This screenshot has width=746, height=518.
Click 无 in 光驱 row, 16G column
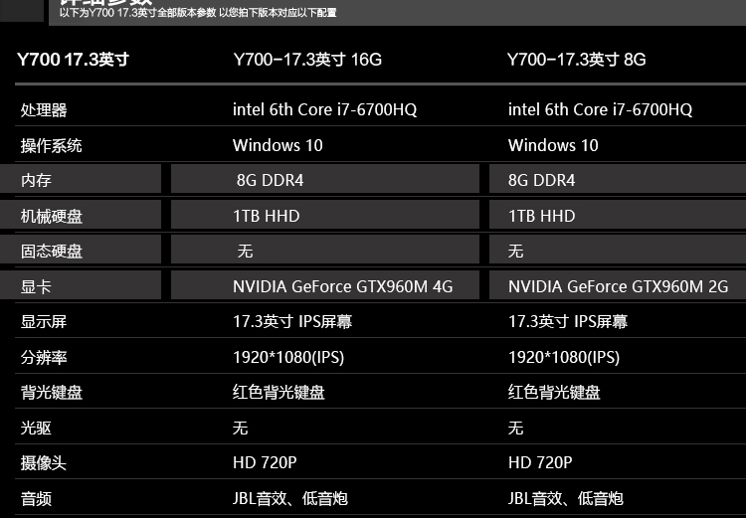point(241,428)
